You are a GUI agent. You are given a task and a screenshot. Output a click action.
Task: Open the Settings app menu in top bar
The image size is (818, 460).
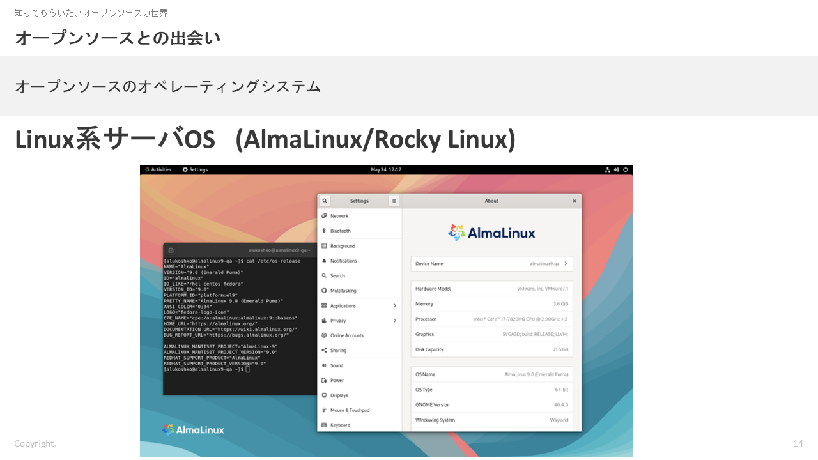coord(195,170)
